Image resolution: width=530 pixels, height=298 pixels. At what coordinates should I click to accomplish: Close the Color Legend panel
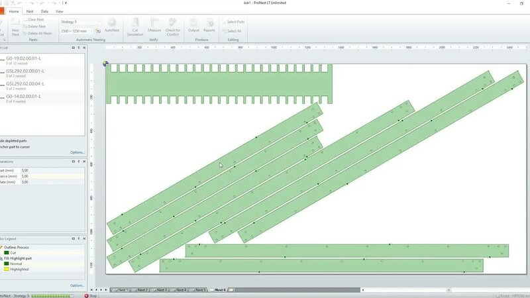[x=84, y=239]
